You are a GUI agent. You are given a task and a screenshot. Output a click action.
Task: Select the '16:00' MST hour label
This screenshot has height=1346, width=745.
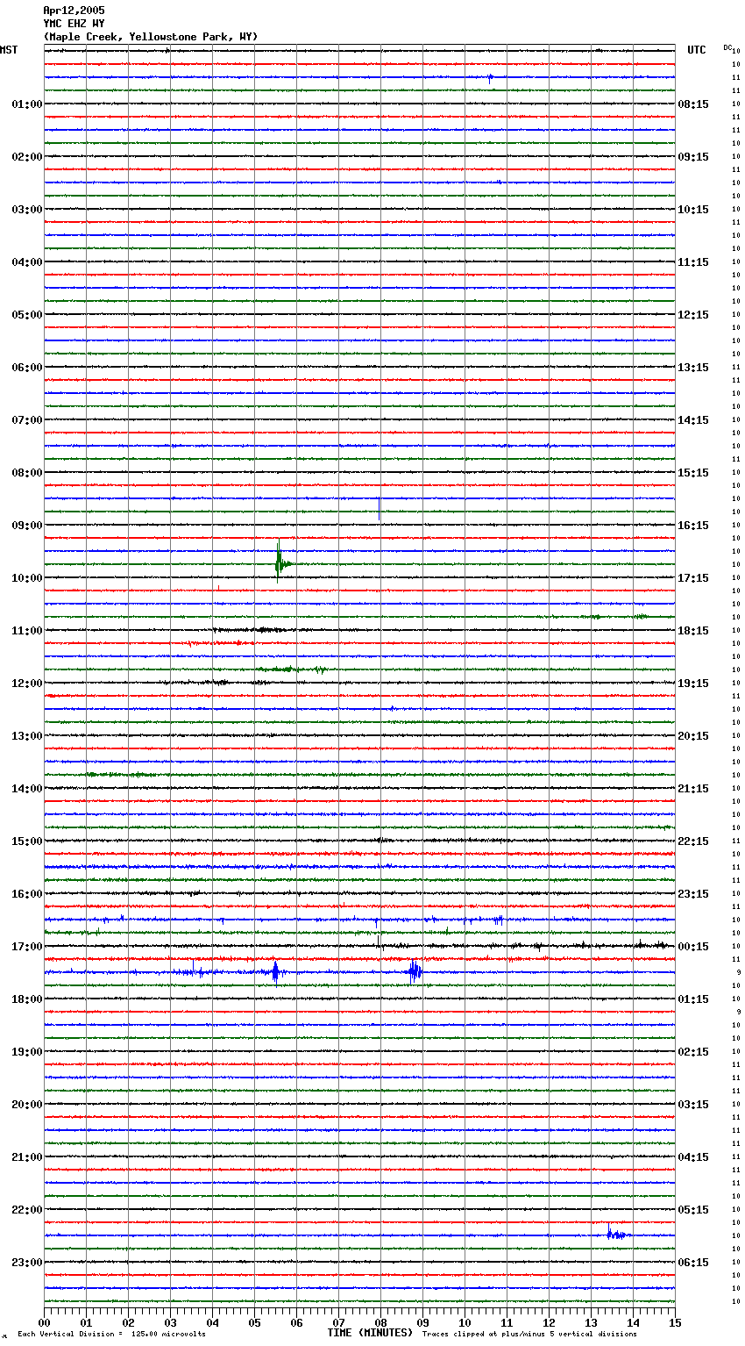click(26, 894)
